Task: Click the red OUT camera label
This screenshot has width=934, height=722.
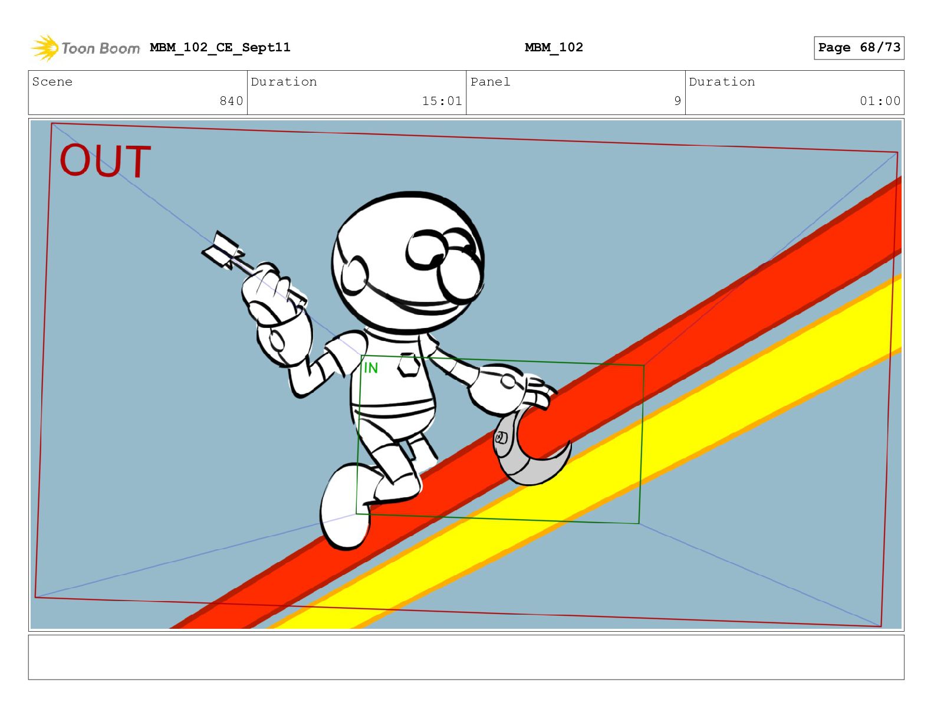Action: pyautogui.click(x=106, y=161)
